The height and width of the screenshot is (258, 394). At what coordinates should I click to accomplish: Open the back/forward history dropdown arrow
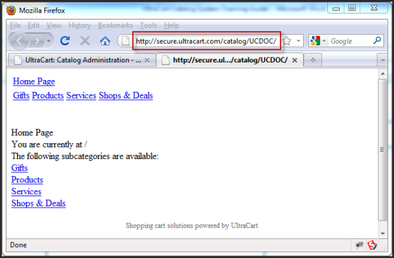[x=49, y=40]
